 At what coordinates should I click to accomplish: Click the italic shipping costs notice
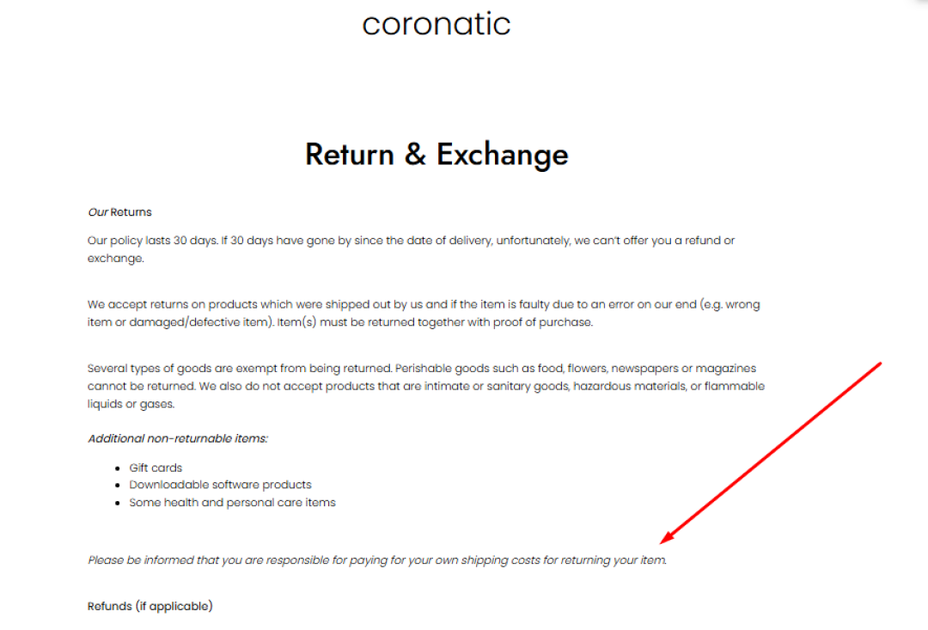(x=376, y=560)
